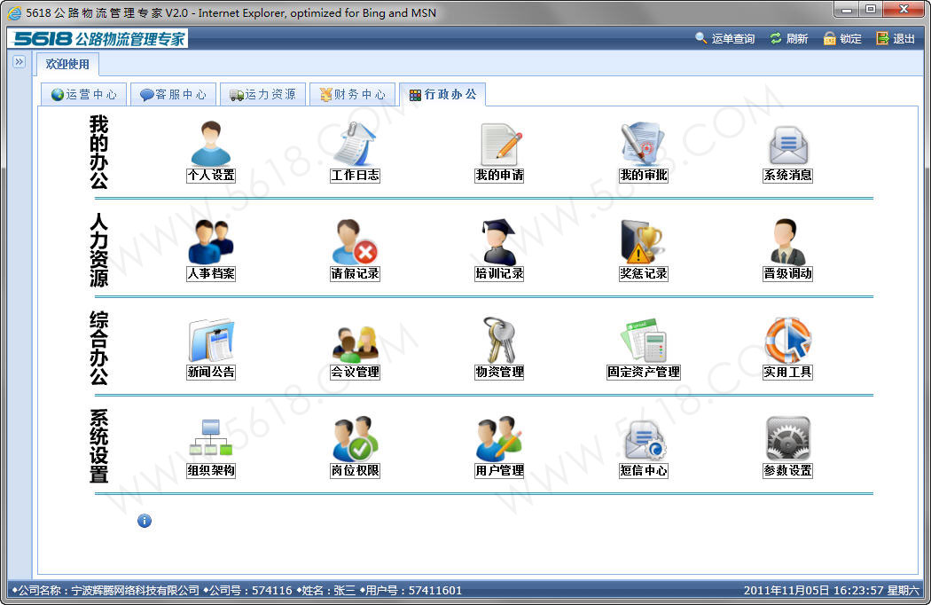
Task: Open 系统消息 system messages envelope icon
Action: tap(787, 145)
